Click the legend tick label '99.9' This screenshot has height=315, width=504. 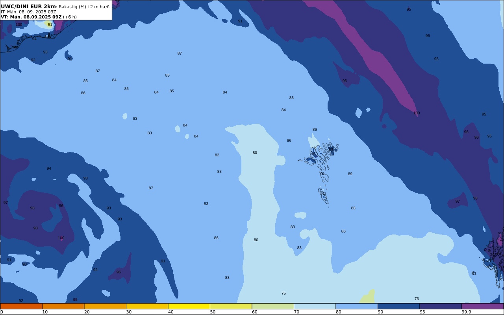(466, 312)
